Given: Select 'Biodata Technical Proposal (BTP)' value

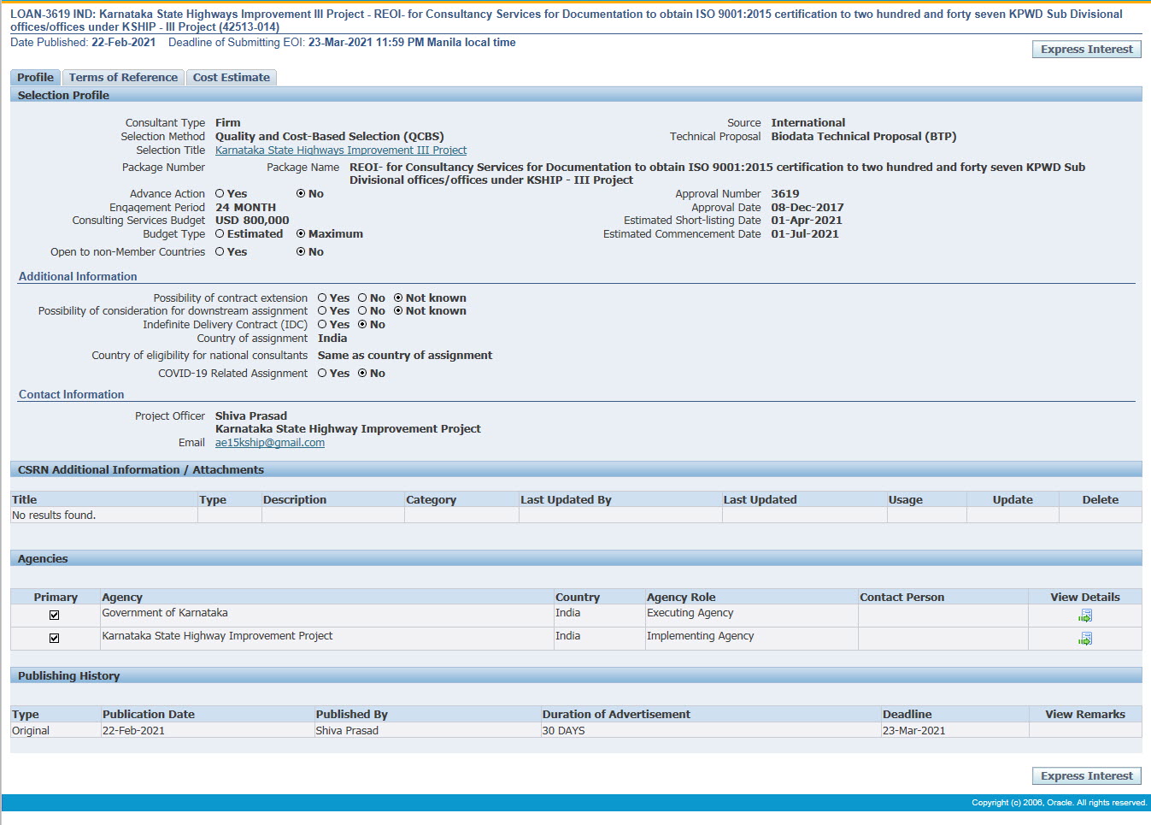Looking at the screenshot, I should click(864, 137).
